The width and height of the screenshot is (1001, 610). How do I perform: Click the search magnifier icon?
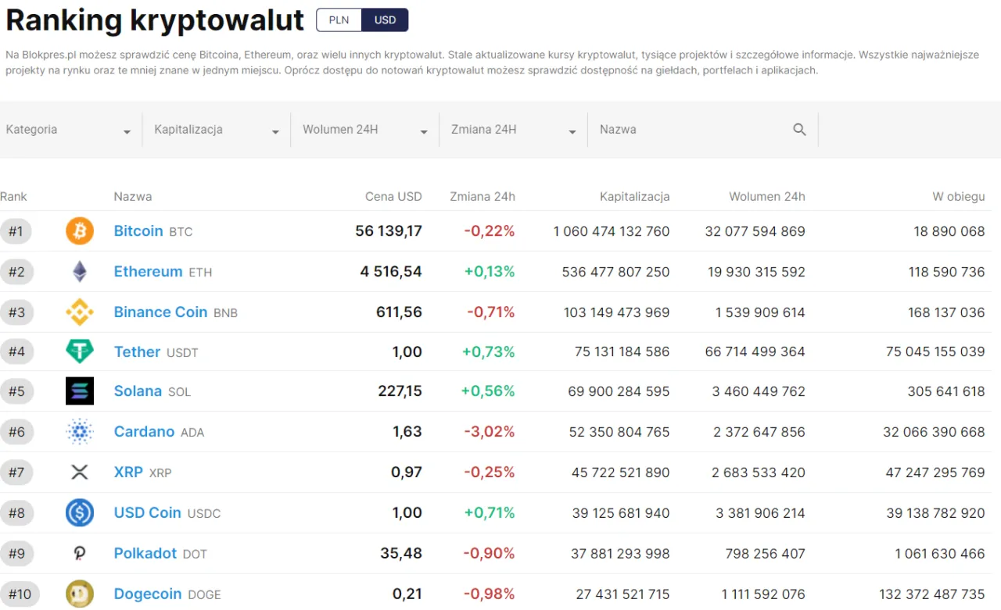[799, 129]
